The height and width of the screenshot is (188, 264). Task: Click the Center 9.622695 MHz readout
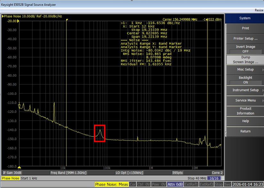tap(147, 33)
